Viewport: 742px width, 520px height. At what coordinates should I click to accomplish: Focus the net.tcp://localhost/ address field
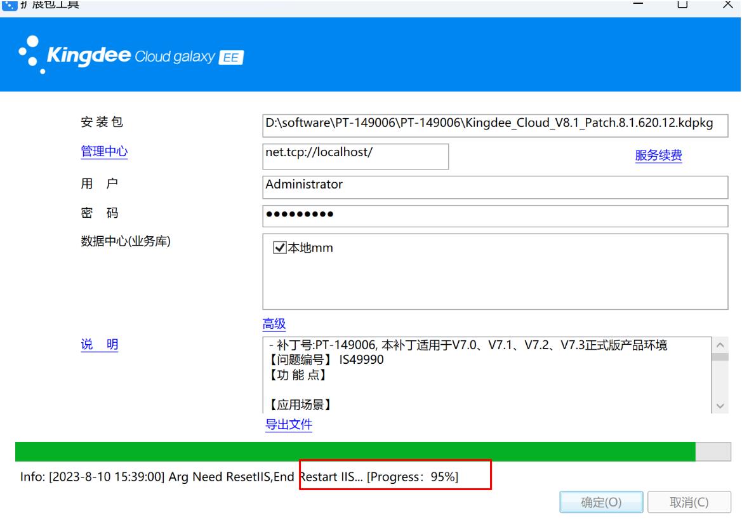355,157
